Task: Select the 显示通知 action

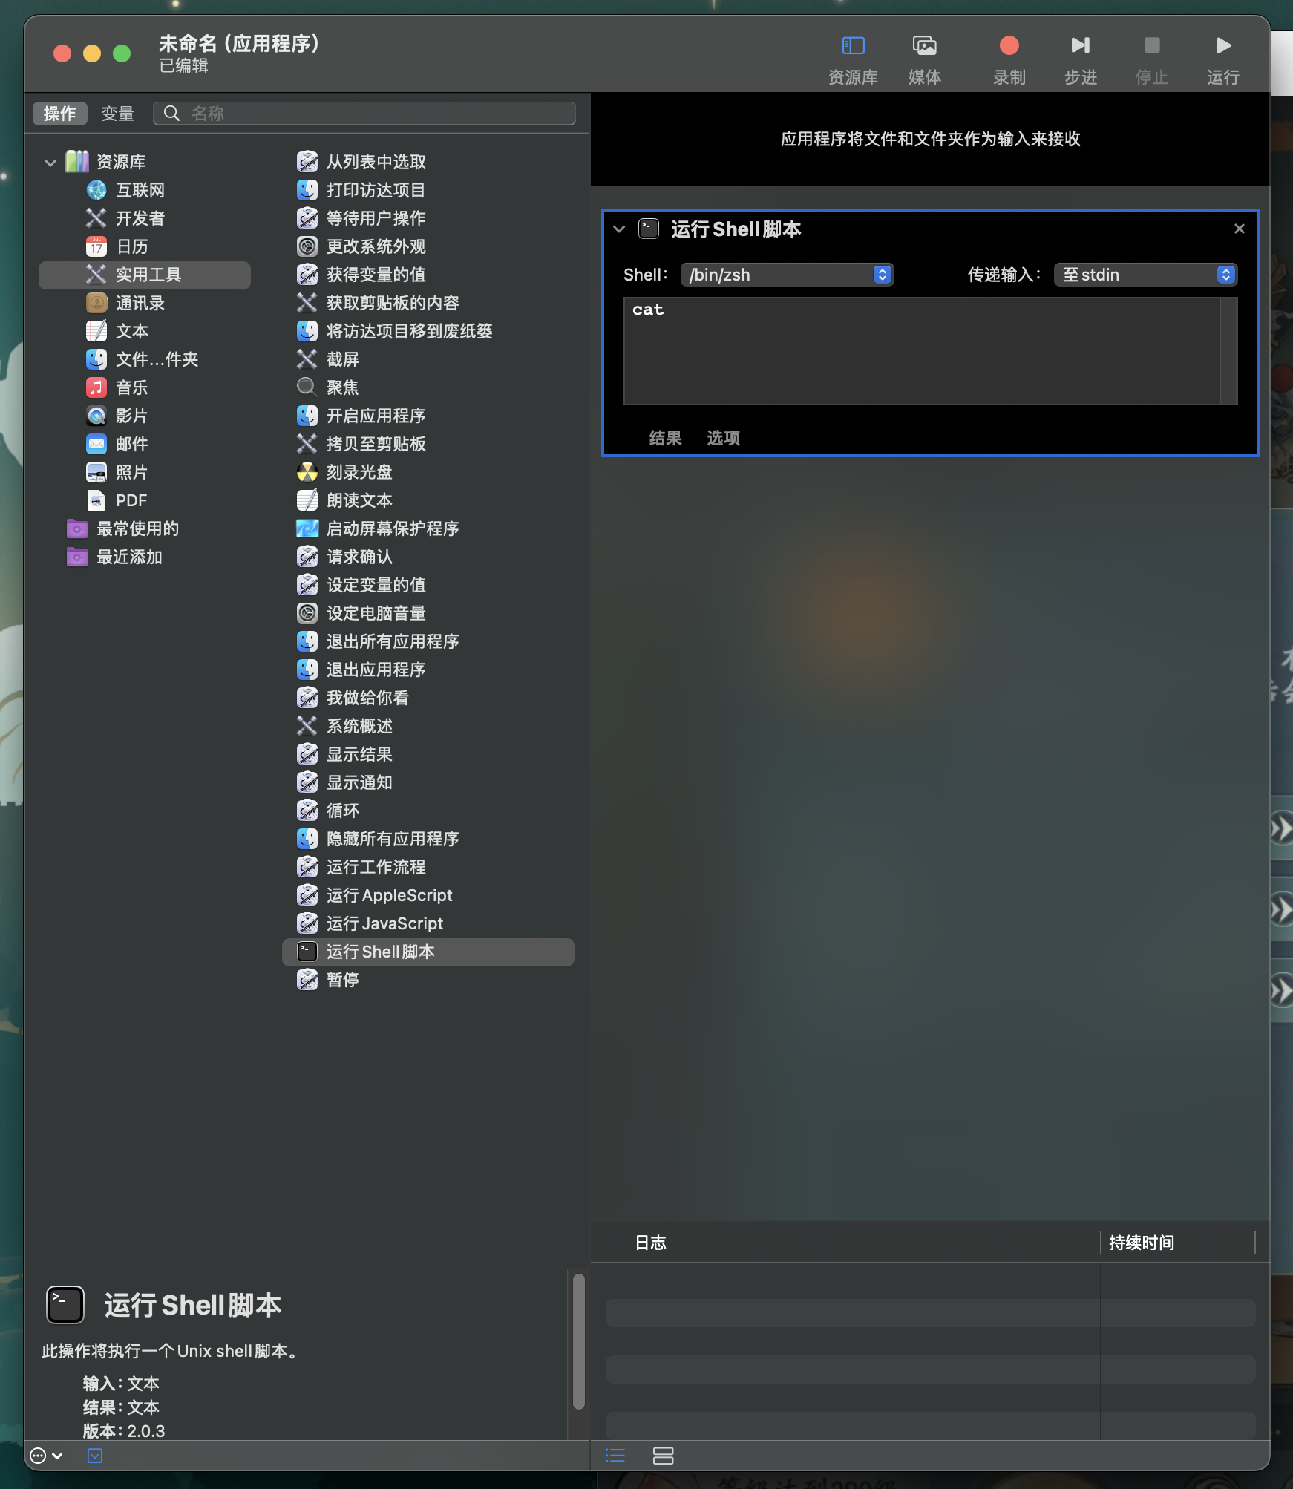Action: point(359,782)
